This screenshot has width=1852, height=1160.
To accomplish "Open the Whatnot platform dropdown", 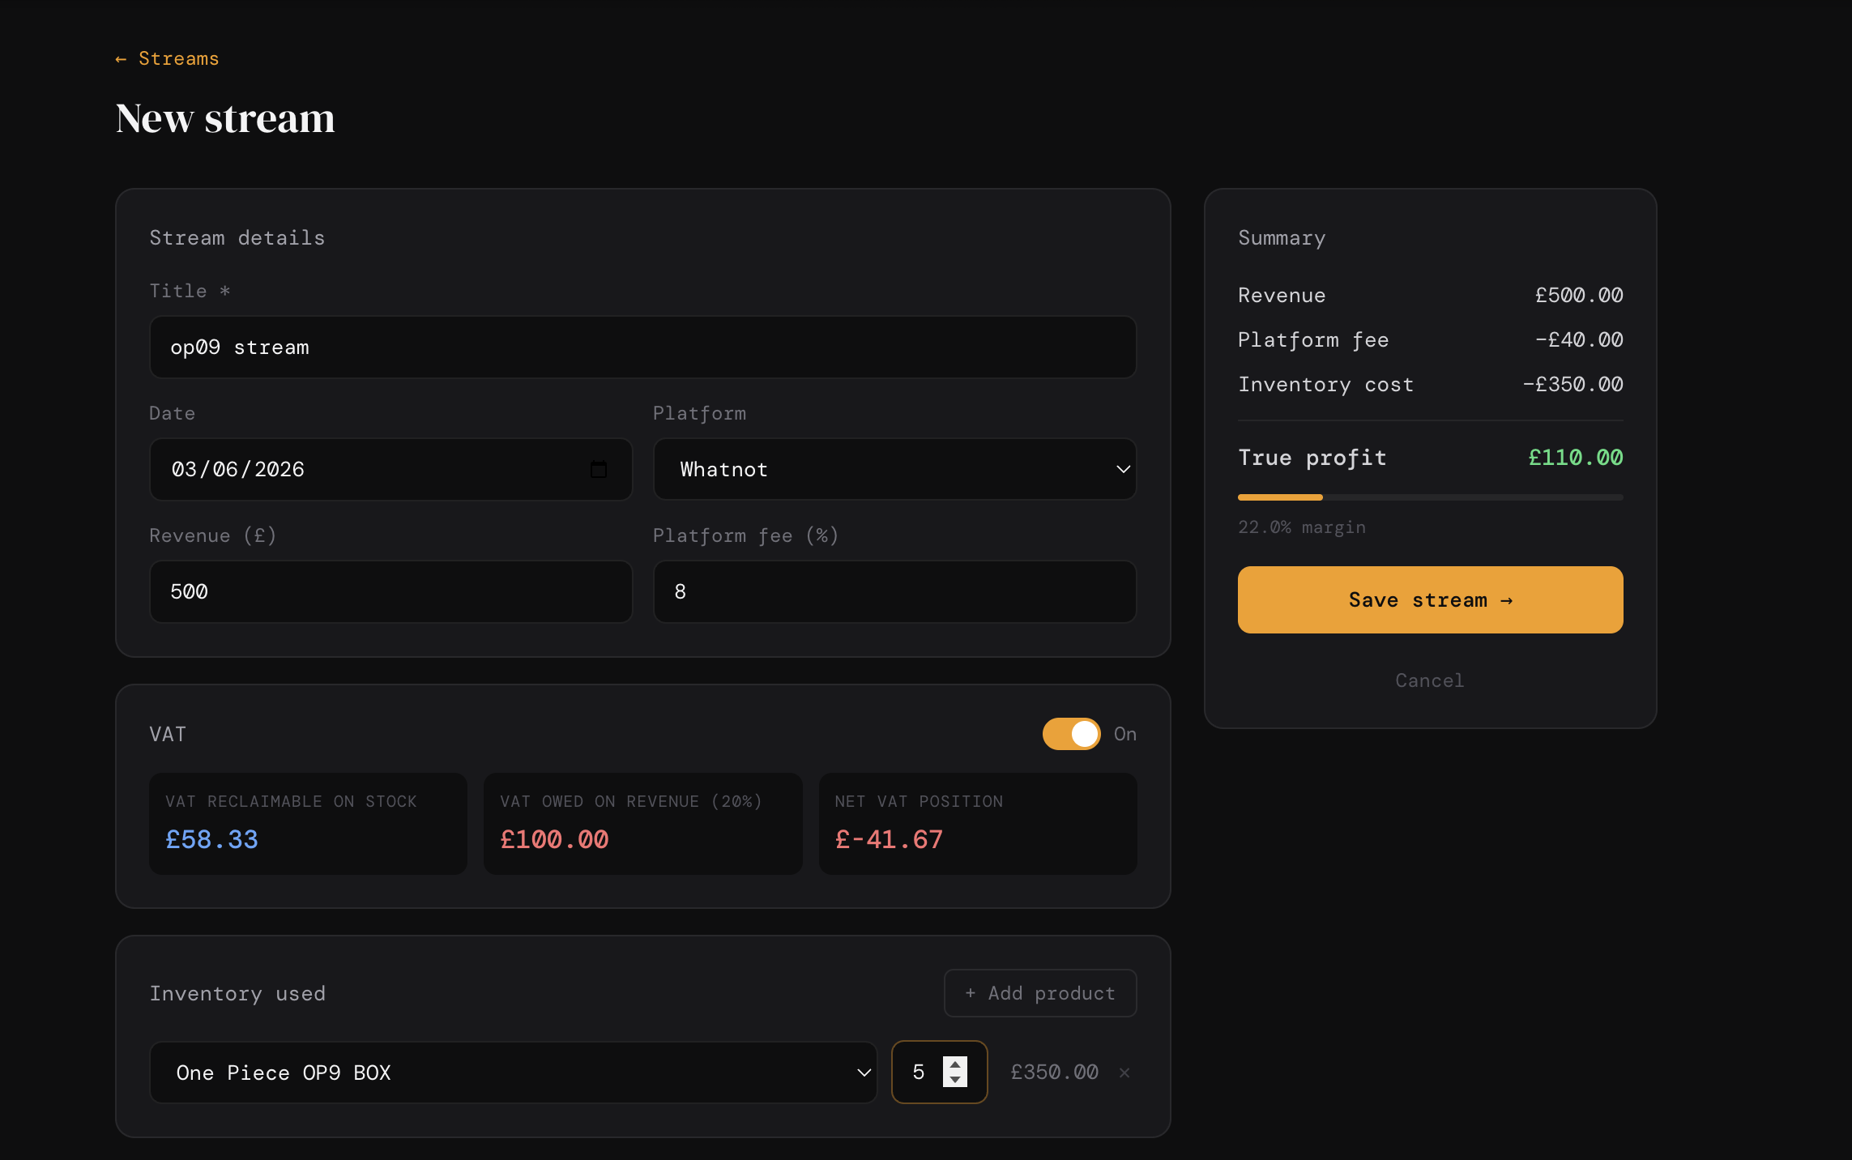I will [x=894, y=469].
